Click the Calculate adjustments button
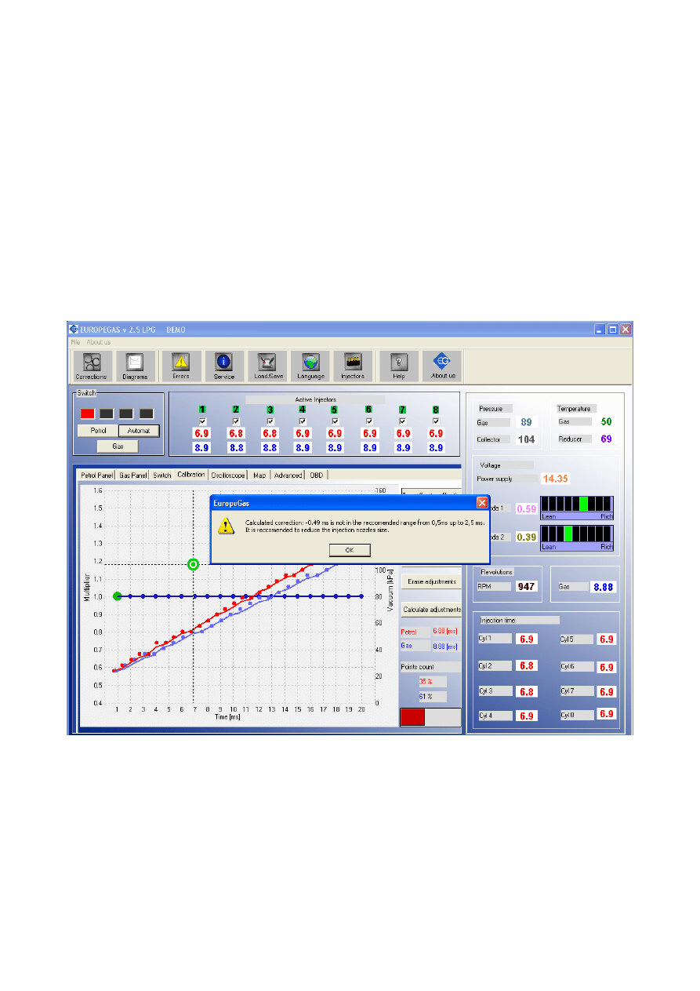This screenshot has width=700, height=991. tap(430, 610)
